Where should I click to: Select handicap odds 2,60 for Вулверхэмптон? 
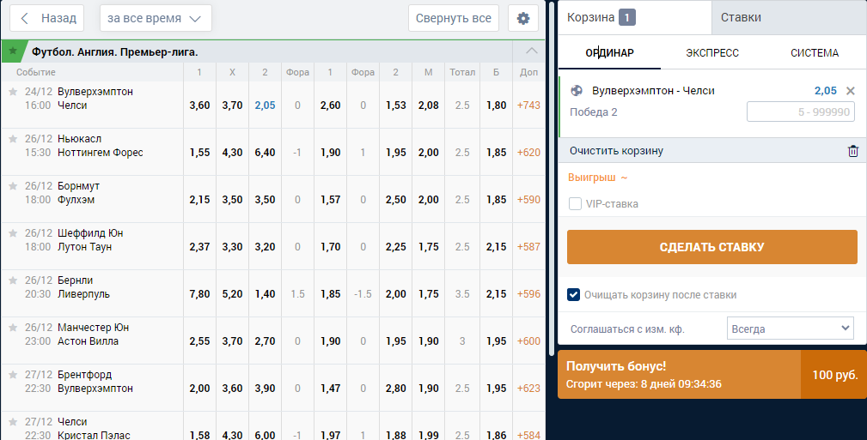(x=330, y=105)
